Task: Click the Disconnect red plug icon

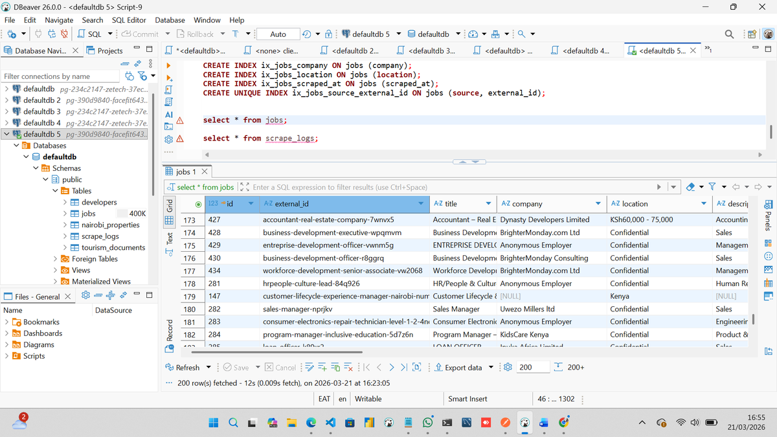Action: coord(64,34)
